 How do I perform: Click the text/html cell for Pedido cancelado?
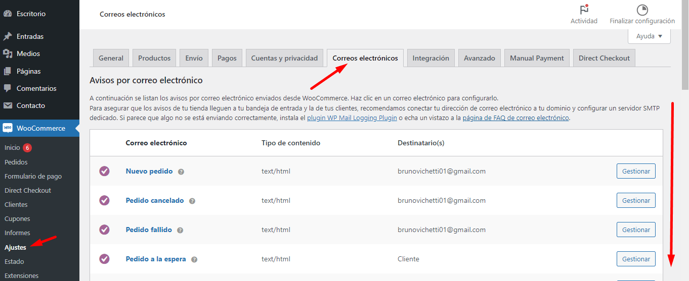coord(276,200)
